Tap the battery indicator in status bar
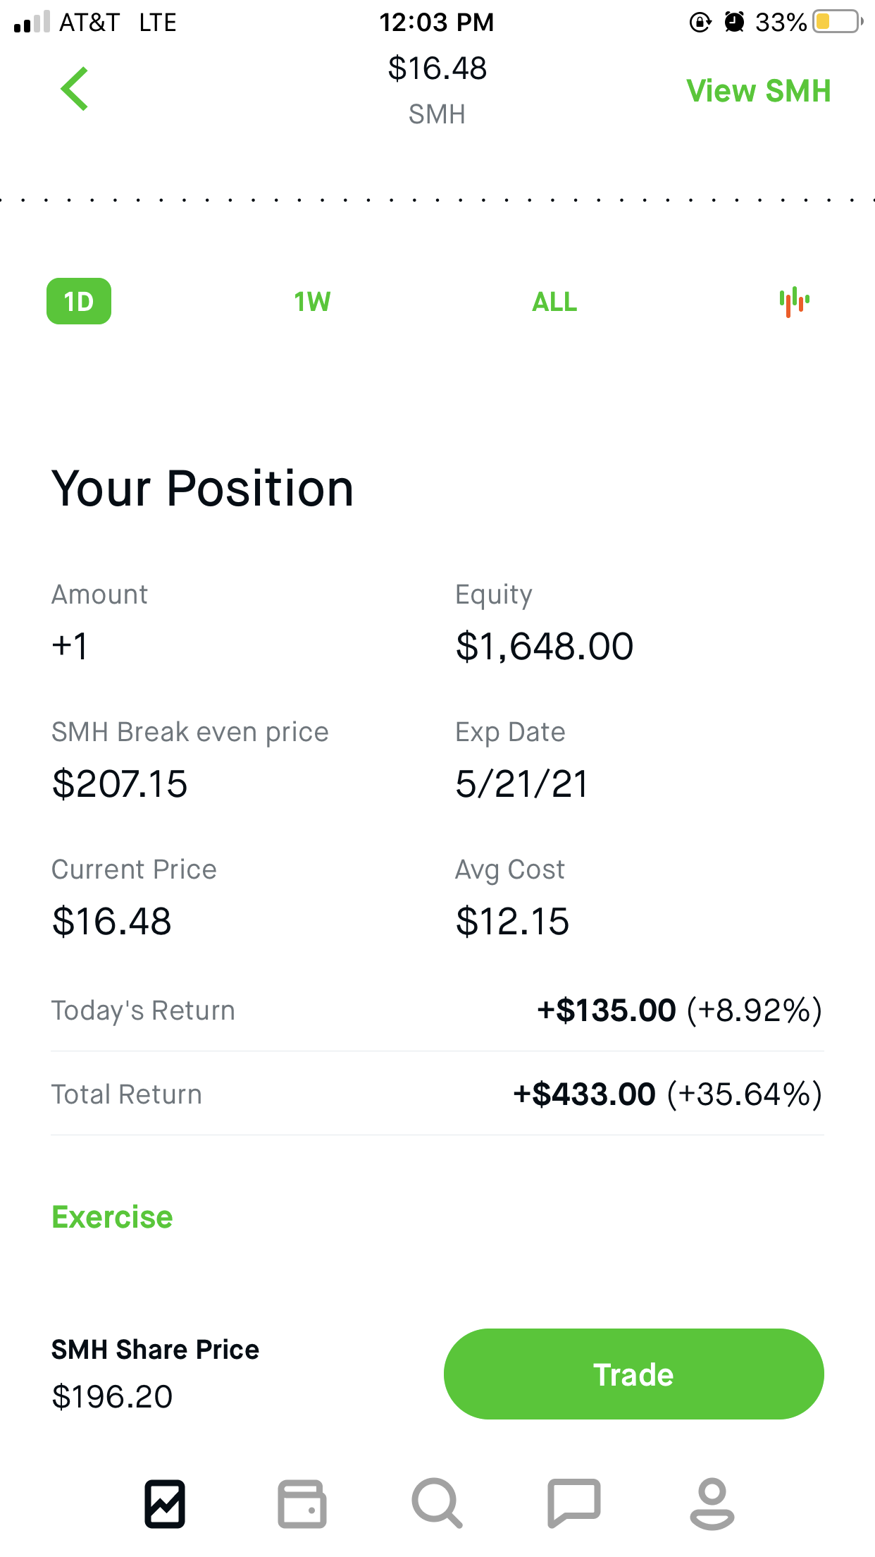The height and width of the screenshot is (1557, 875). coord(836,23)
